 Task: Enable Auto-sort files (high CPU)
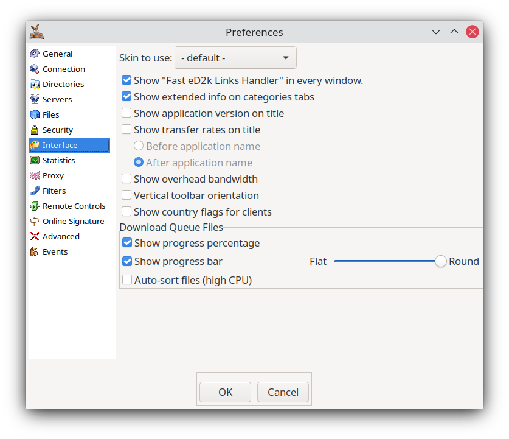(x=127, y=279)
